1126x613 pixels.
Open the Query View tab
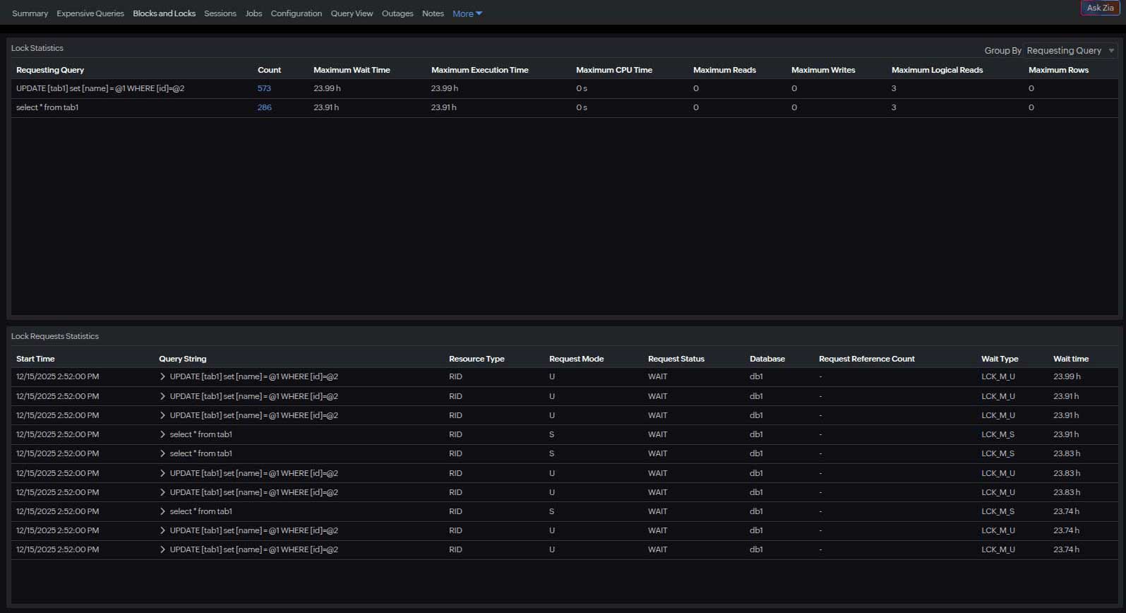(352, 13)
